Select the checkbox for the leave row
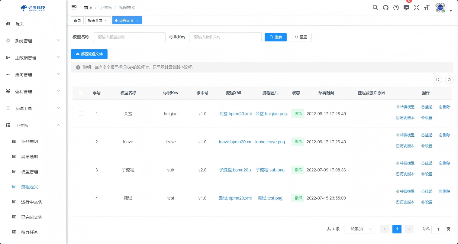 [x=81, y=142]
